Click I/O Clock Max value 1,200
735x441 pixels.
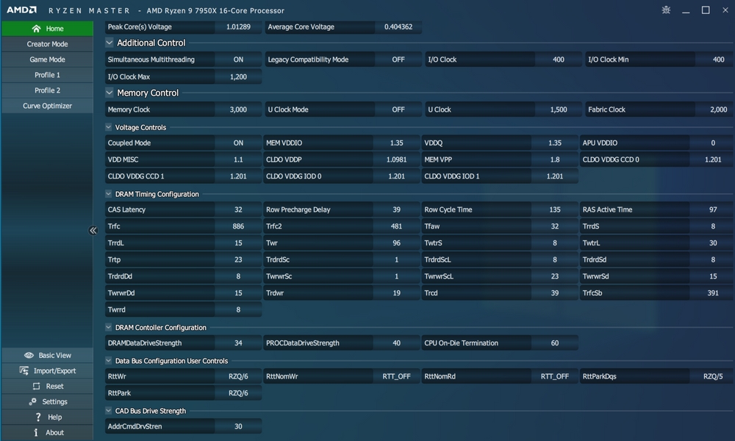238,77
